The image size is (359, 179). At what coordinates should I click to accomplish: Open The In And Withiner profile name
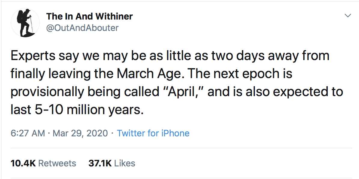89,16
